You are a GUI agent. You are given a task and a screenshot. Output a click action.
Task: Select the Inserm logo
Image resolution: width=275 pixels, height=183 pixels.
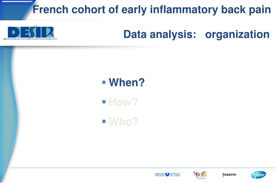click(229, 175)
